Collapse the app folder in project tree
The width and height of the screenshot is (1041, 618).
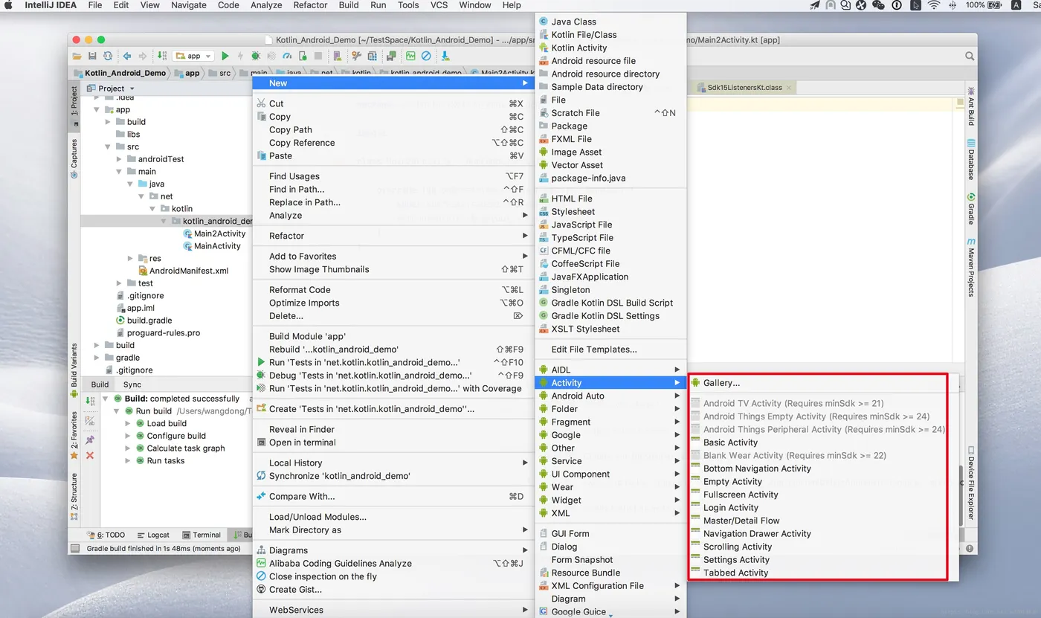coord(97,109)
